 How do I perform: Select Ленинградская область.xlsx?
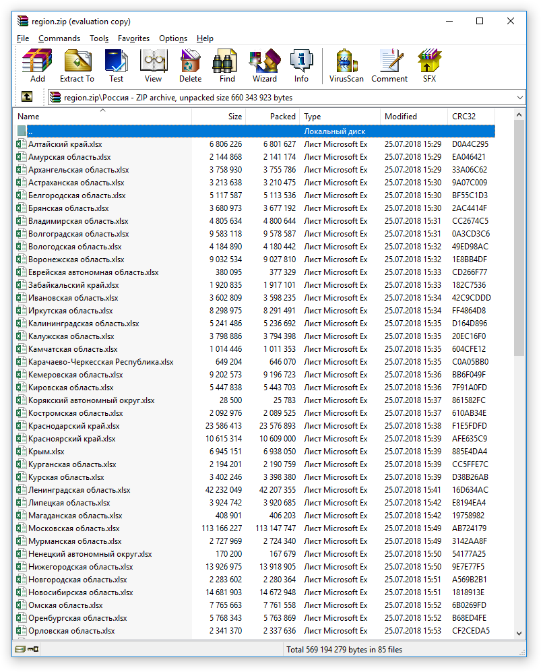[x=255, y=490]
